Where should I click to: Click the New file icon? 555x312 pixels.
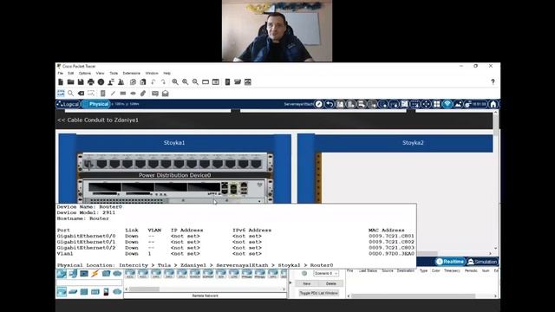pyautogui.click(x=61, y=82)
